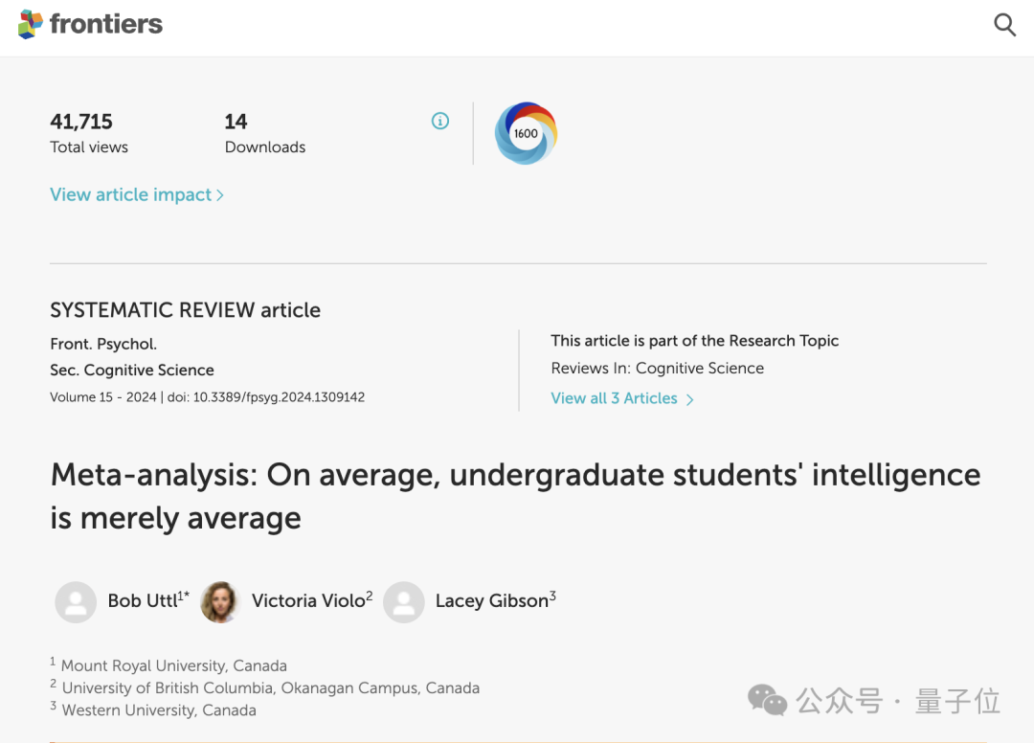Open the View article impact link
The image size is (1034, 743).
click(130, 194)
